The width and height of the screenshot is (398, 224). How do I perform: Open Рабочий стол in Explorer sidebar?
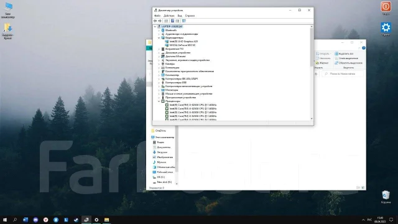163,172
